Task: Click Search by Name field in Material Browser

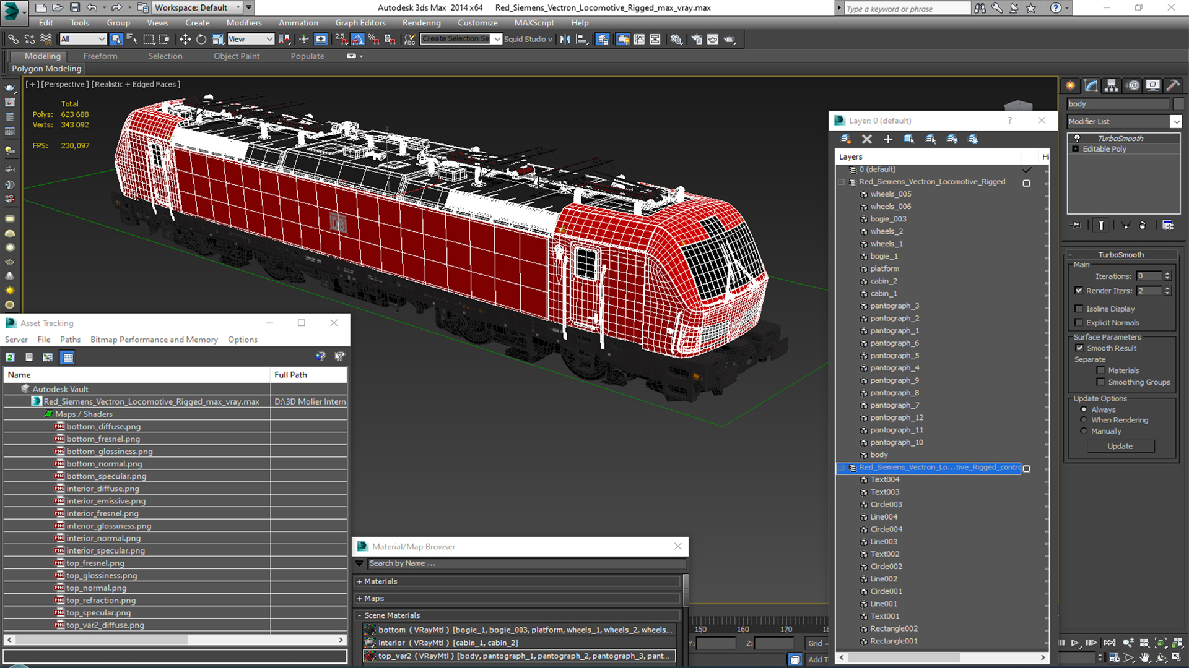Action: pyautogui.click(x=527, y=563)
